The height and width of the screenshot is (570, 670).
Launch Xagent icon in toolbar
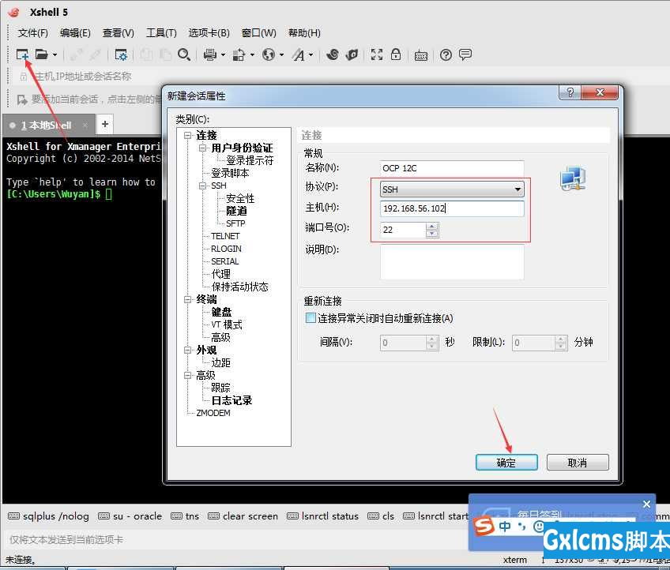tap(352, 54)
